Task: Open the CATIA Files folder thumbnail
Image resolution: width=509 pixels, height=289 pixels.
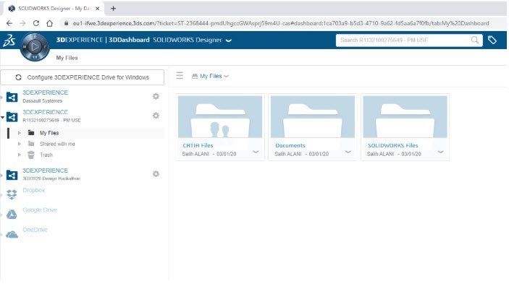Action: [220, 116]
